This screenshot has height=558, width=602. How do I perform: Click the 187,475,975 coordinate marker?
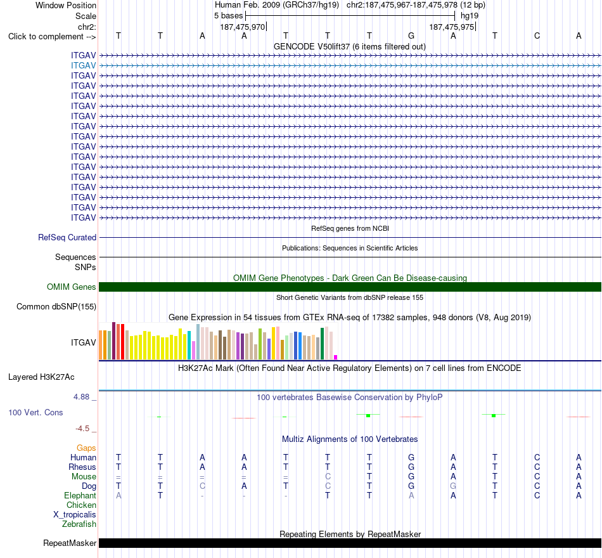(452, 27)
